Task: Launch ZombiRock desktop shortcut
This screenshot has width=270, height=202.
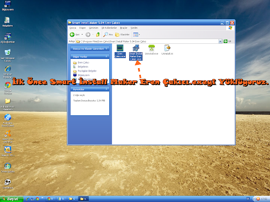Action: pos(8,184)
